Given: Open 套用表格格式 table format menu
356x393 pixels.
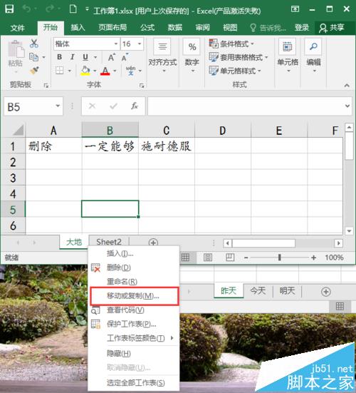Looking at the screenshot, I should [239, 57].
